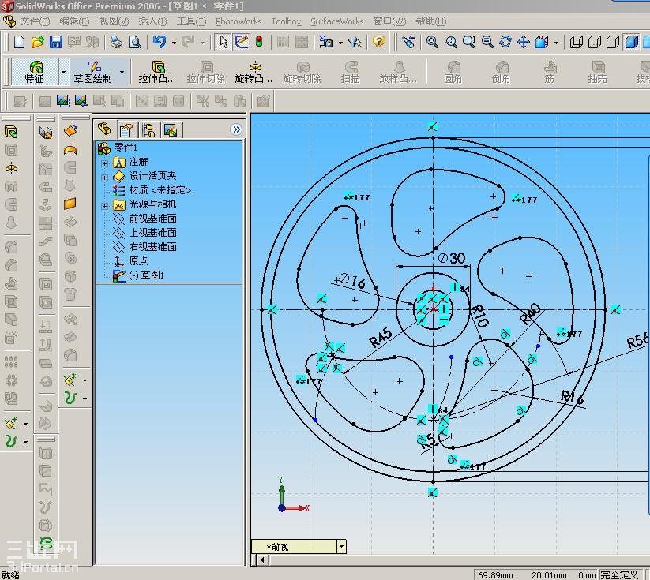
Task: Switch to the FeatureManager design tree tab
Action: 104,129
